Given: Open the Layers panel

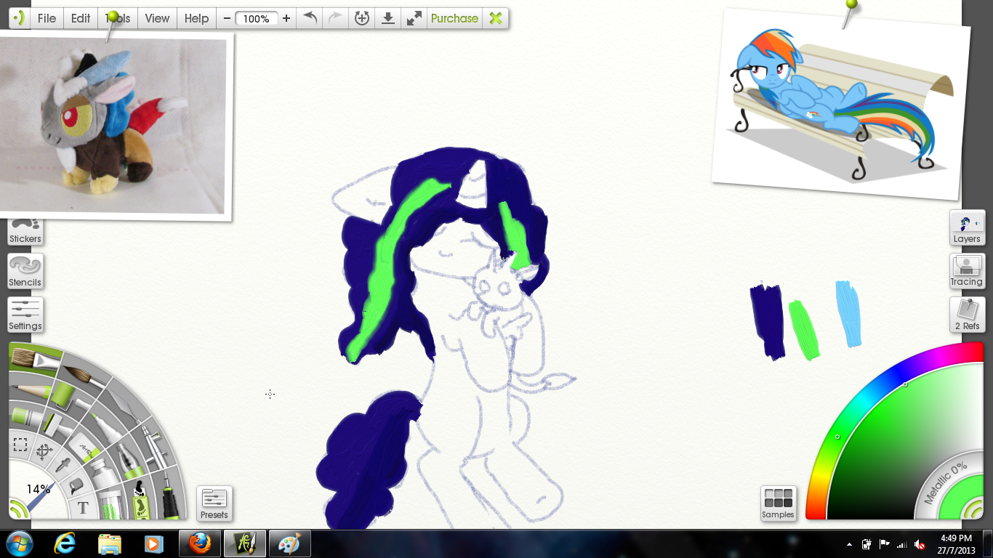Looking at the screenshot, I should point(967,227).
